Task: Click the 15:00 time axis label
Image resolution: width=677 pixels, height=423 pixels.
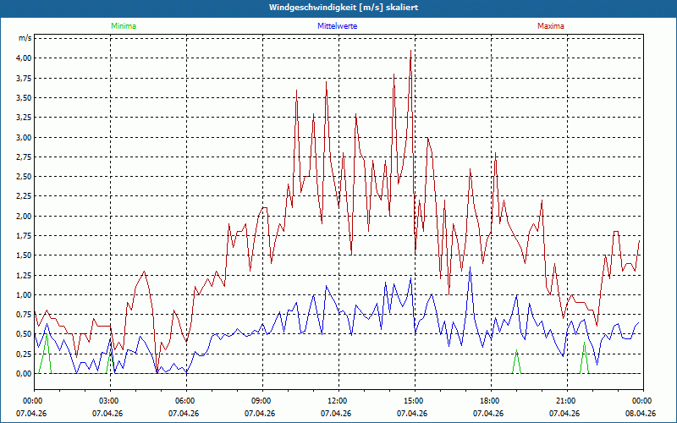Action: [x=414, y=401]
